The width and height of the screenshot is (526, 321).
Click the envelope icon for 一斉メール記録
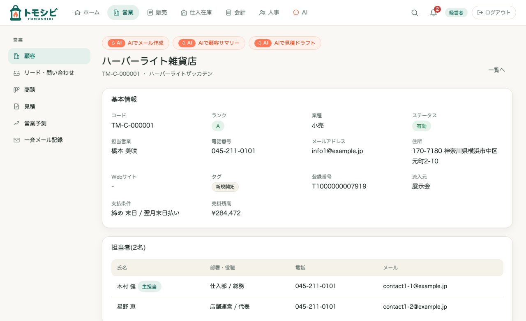(16, 140)
